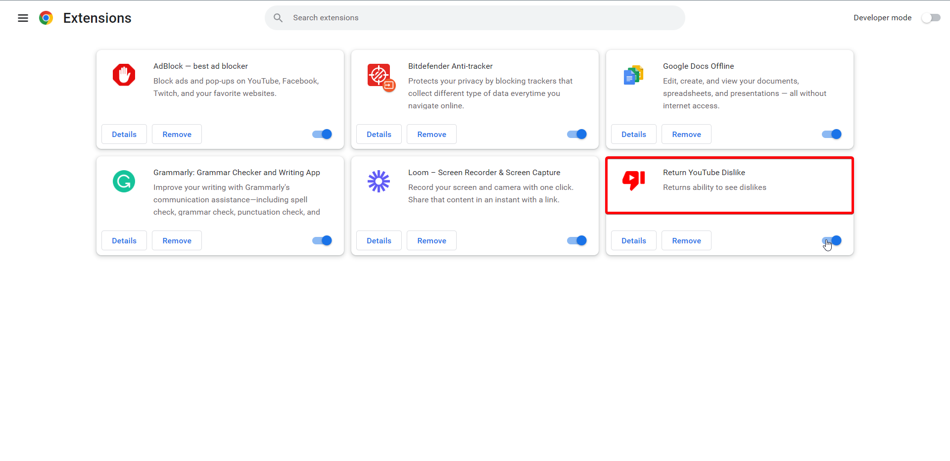This screenshot has width=950, height=461.
Task: Click the Grammarly extension icon
Action: [124, 182]
